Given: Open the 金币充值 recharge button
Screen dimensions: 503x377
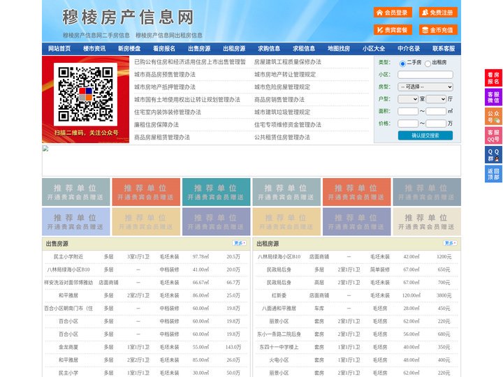Looking at the screenshot, I should pyautogui.click(x=438, y=30).
